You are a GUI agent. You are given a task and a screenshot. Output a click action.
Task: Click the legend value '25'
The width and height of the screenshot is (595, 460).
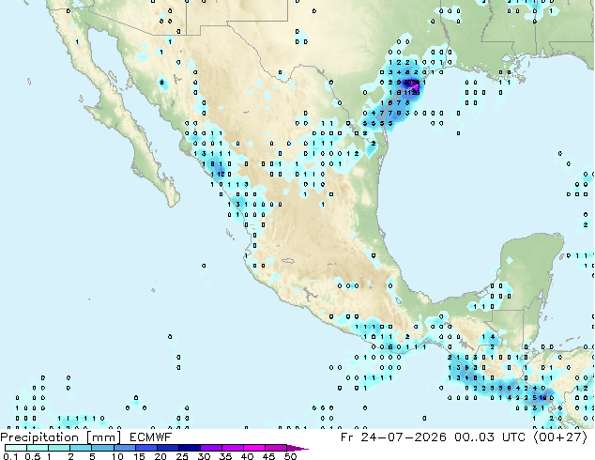pyautogui.click(x=182, y=456)
